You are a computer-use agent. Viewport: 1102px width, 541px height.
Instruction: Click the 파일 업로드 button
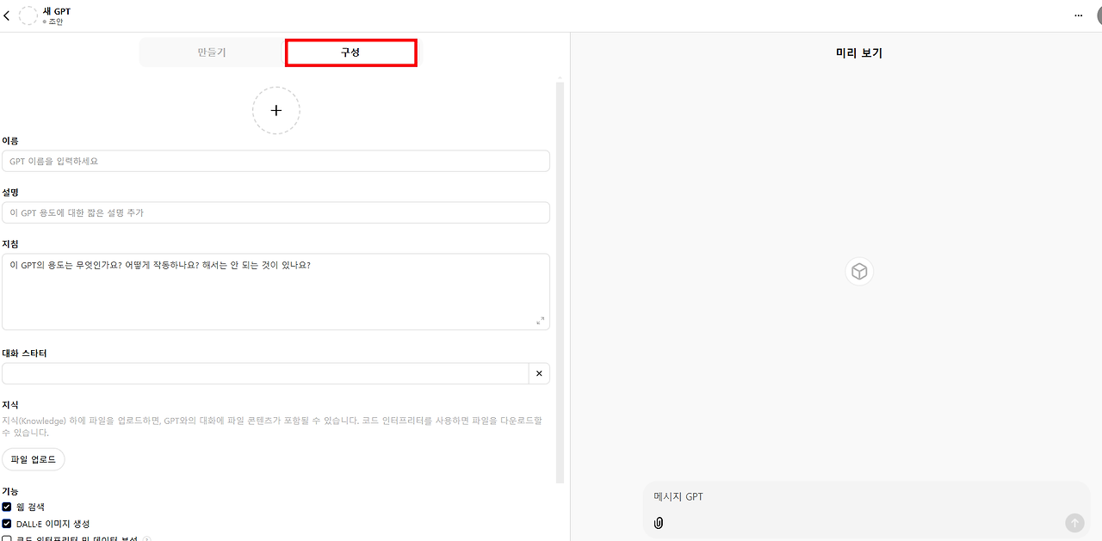click(34, 458)
